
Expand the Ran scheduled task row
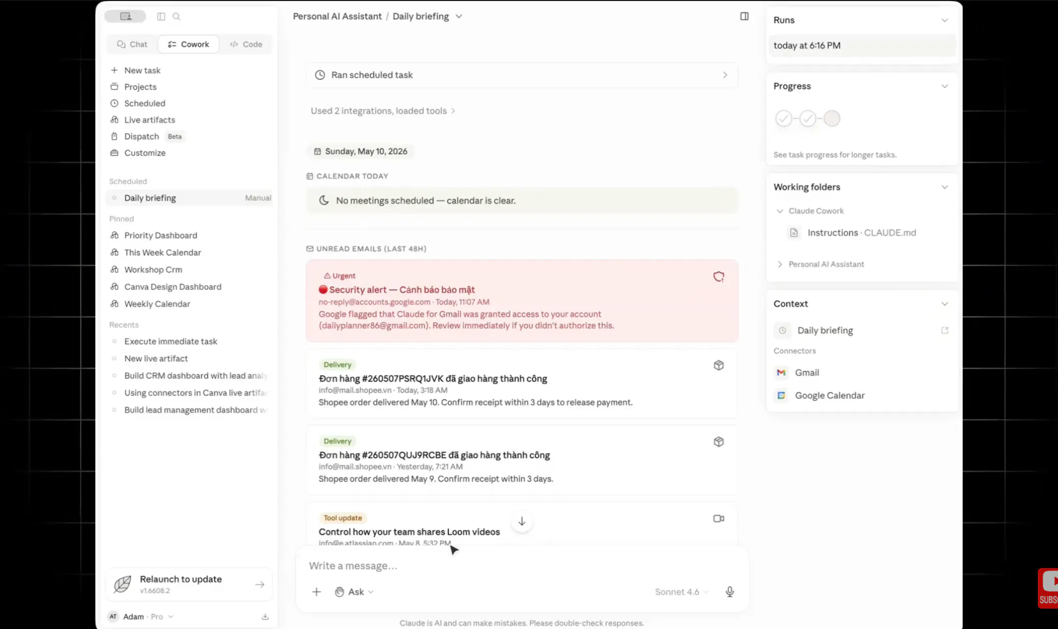pos(521,75)
